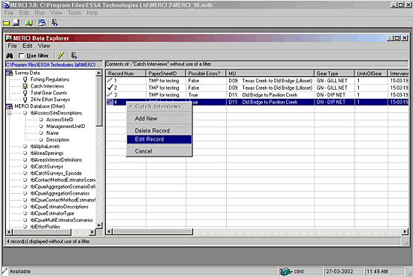Select the tblCpueAggregationScenarios tree item
Screen dimensions: 413x277
[60, 193]
